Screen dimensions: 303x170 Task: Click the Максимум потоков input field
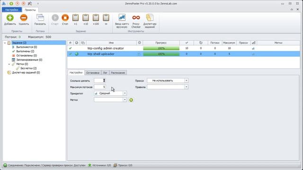(100, 87)
